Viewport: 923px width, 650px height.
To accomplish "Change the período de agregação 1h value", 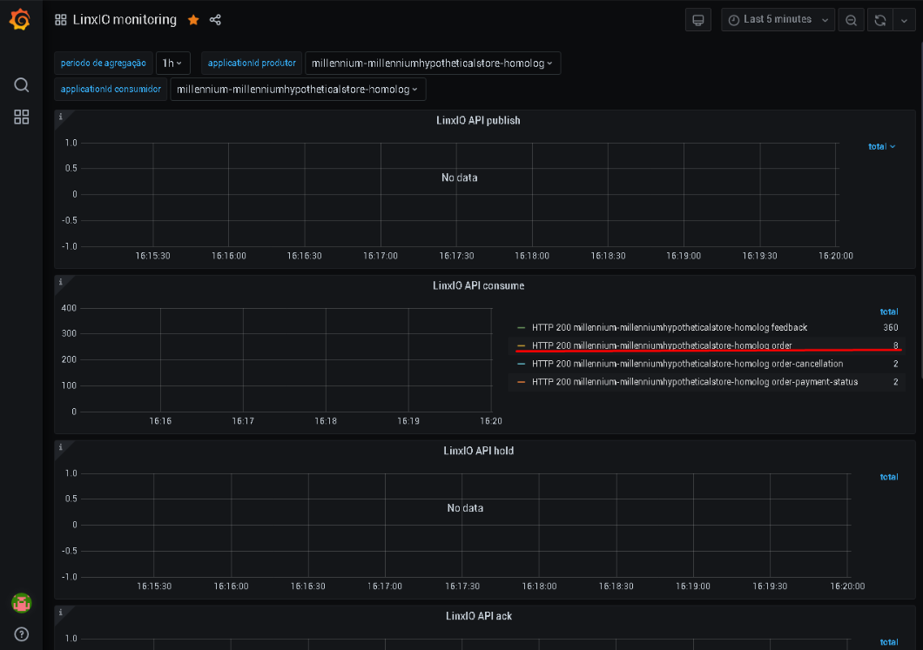I will (172, 63).
